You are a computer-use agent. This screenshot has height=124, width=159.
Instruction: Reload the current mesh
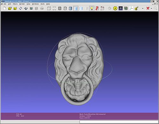pyautogui.click(x=21, y=8)
